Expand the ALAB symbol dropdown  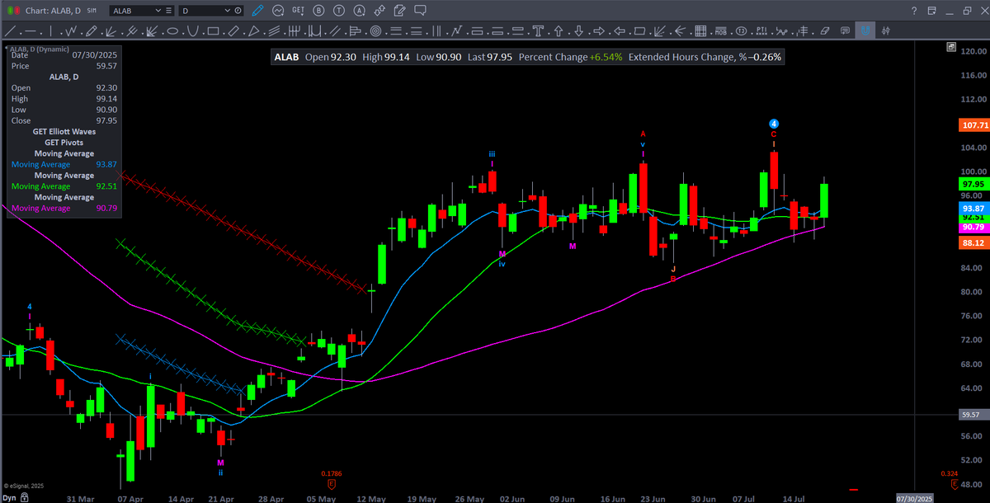pos(158,11)
